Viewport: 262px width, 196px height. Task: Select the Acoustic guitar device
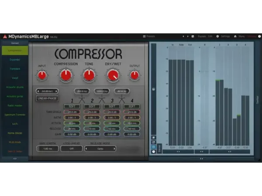tap(15, 96)
